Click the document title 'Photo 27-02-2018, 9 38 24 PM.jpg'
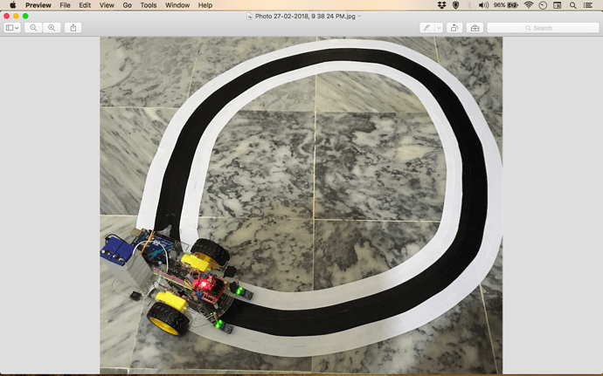This screenshot has height=376, width=603. (x=305, y=16)
